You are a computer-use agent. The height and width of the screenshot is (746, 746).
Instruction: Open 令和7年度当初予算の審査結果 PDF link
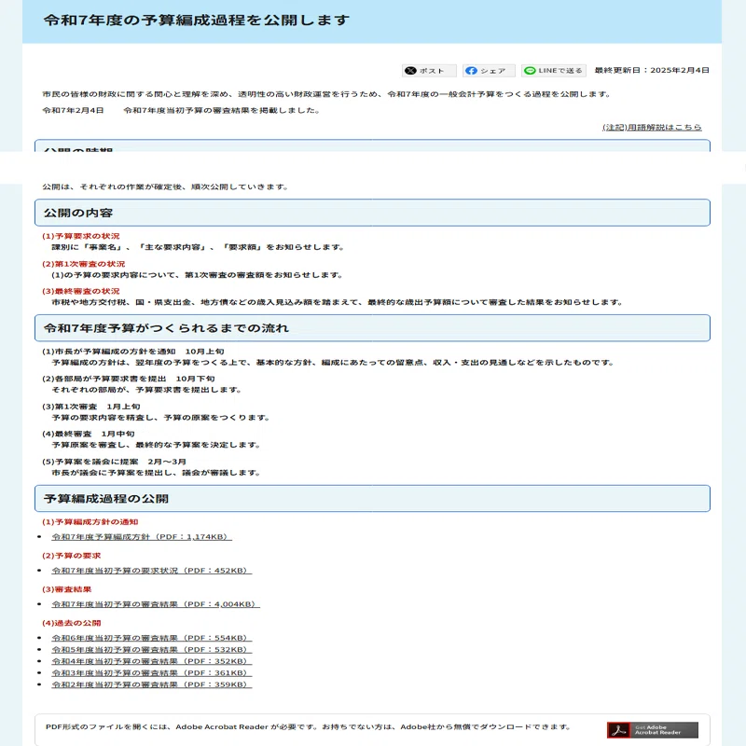coord(156,604)
